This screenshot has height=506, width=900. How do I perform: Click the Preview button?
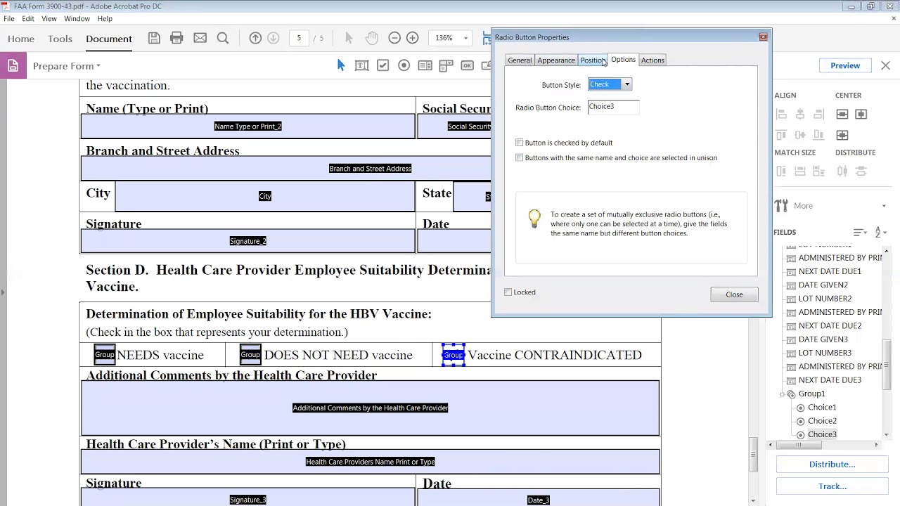click(x=845, y=65)
